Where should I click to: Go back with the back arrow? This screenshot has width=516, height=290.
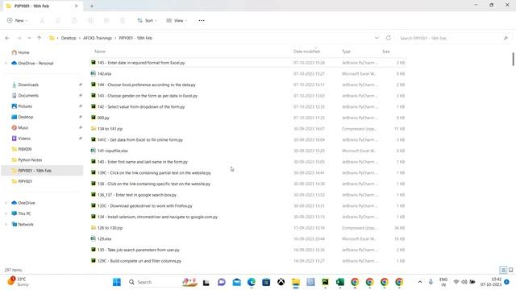pyautogui.click(x=7, y=38)
